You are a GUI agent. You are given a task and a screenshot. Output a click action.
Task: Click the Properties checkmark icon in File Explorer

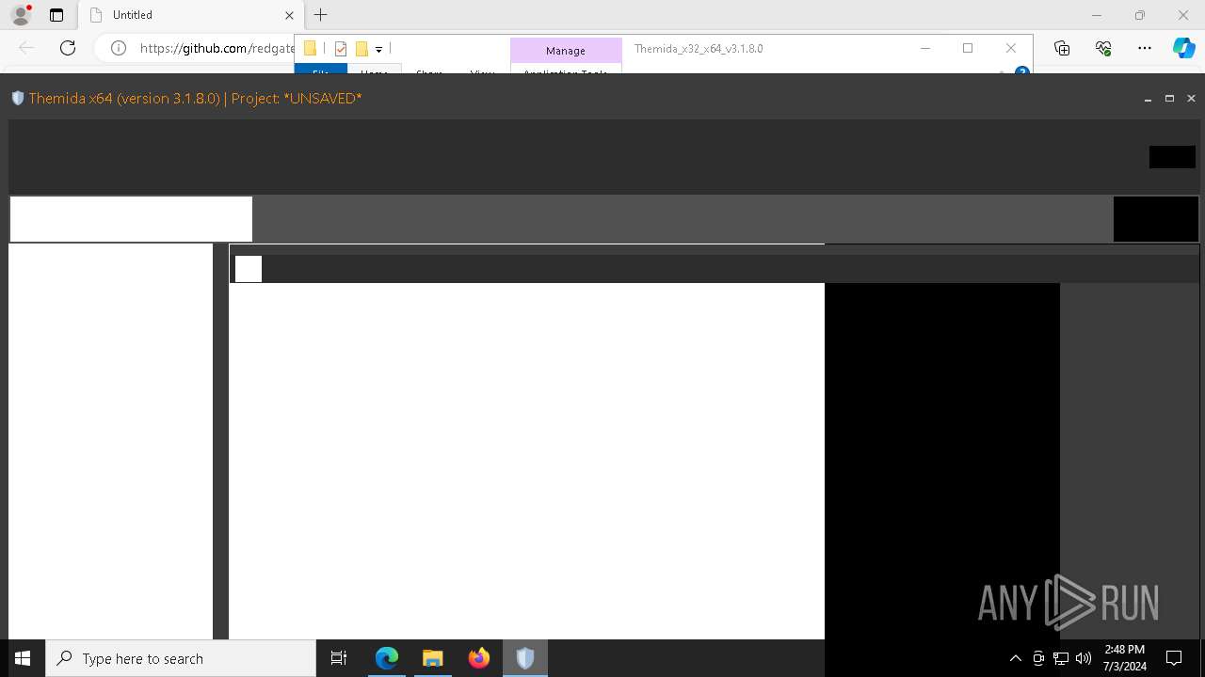coord(341,49)
